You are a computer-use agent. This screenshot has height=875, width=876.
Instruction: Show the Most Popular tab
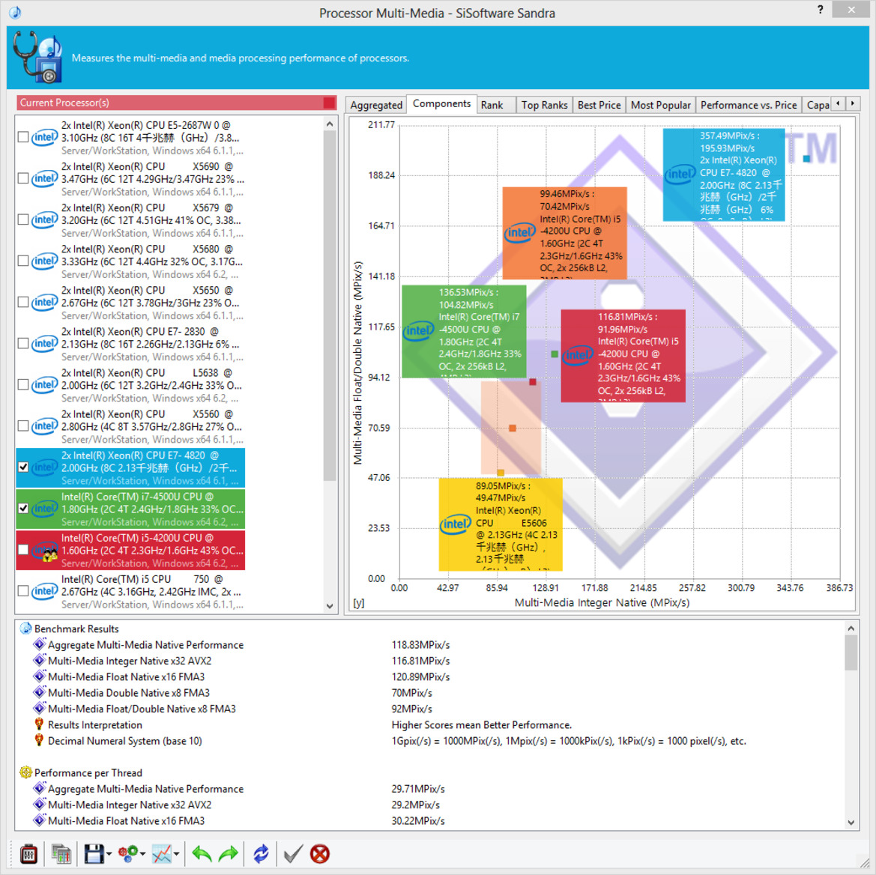click(661, 105)
